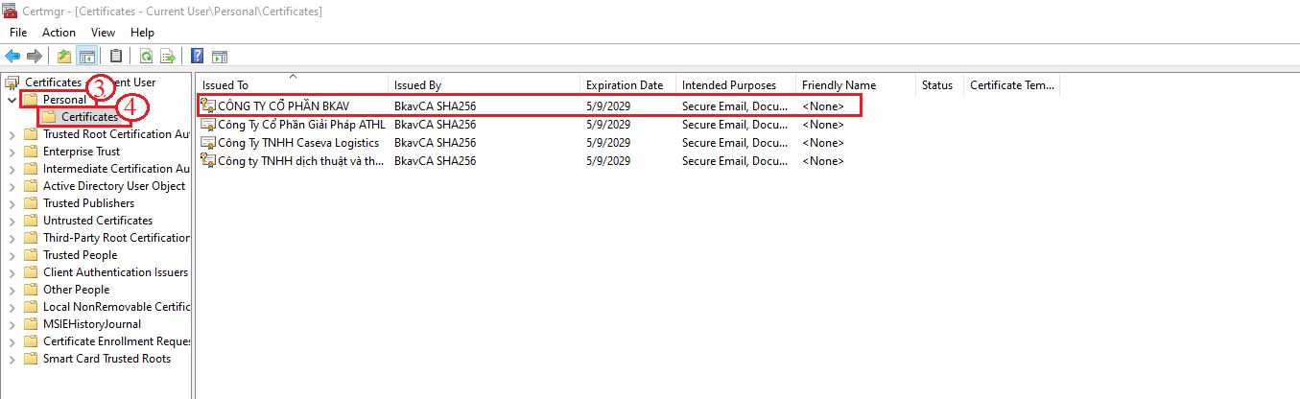
Task: Go back using the blue Back arrow
Action: tap(12, 56)
